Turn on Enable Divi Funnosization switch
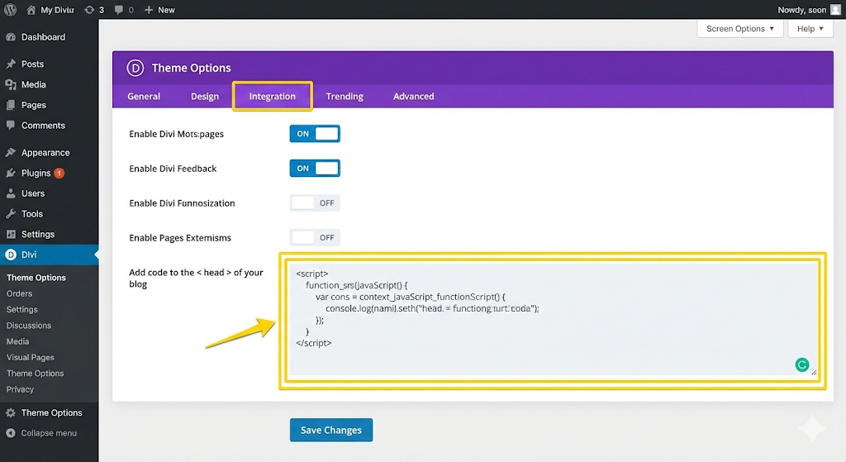Screen dimensions: 846x462 (315, 203)
